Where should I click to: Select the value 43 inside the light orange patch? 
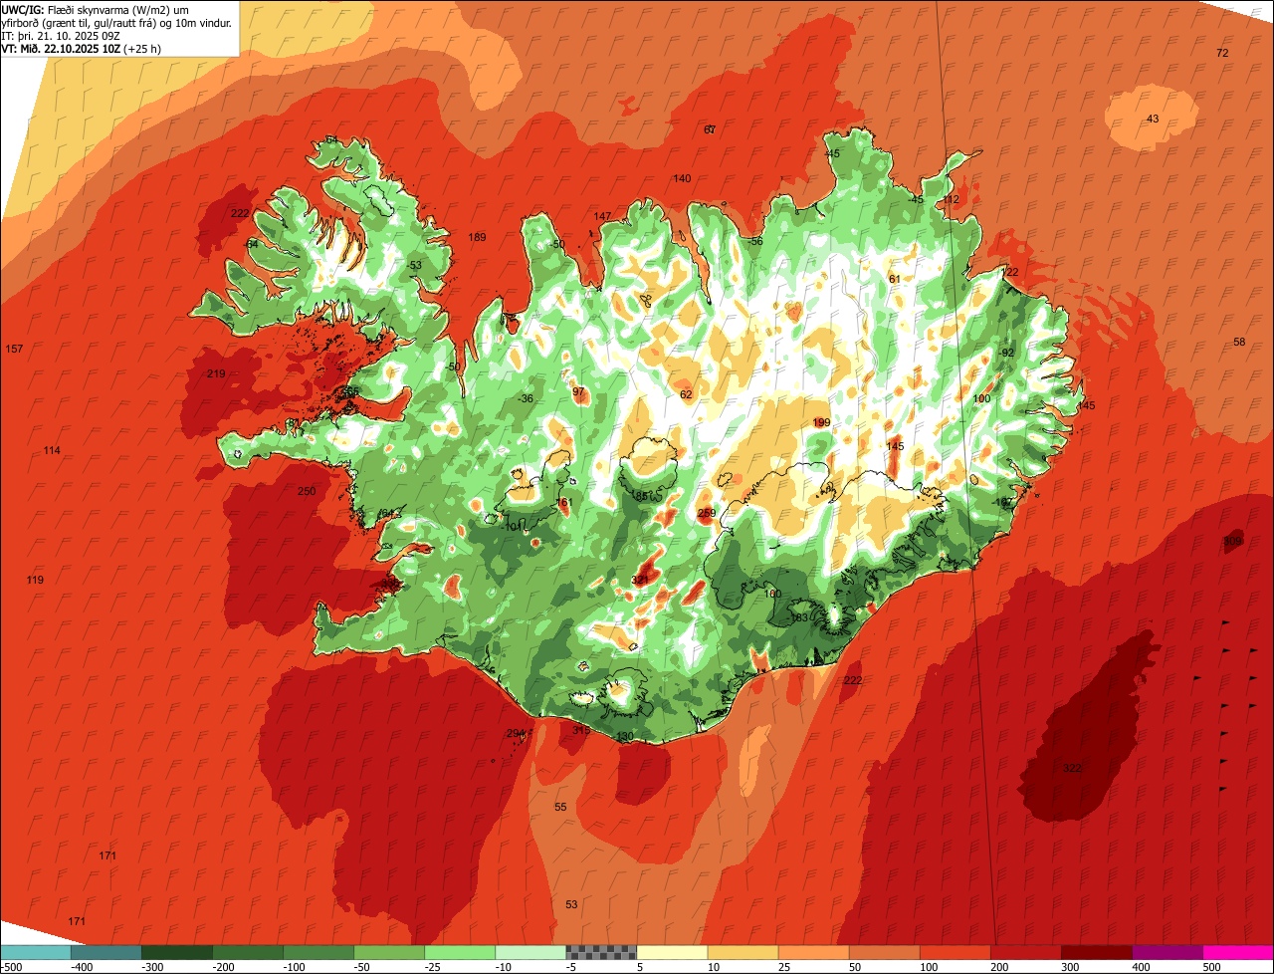[x=1153, y=119]
